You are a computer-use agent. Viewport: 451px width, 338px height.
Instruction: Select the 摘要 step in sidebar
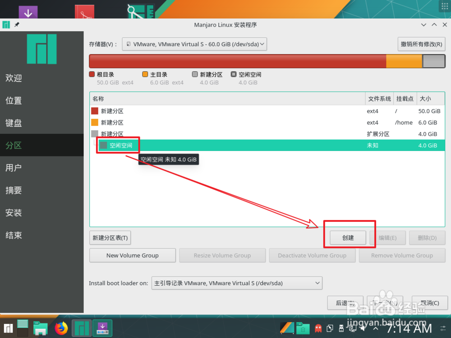pyautogui.click(x=41, y=190)
